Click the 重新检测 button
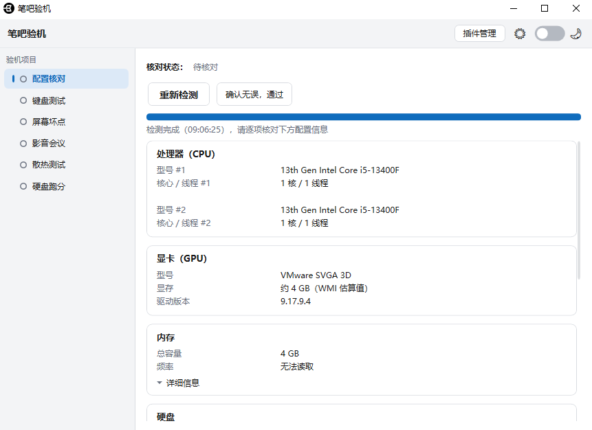This screenshot has width=592, height=430. (x=179, y=94)
